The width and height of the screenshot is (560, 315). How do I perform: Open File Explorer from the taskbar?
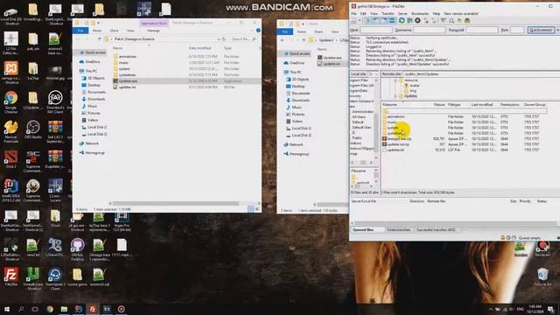tap(64, 309)
